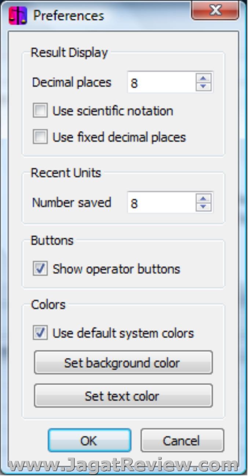Image resolution: width=248 pixels, height=476 pixels.
Task: Check Use fixed decimal places
Action: (40, 137)
